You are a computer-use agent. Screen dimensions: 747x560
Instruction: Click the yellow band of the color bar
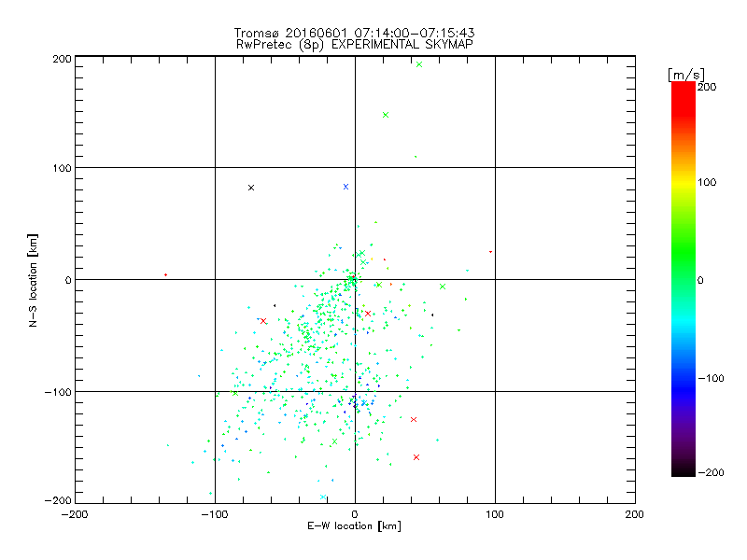pyautogui.click(x=683, y=182)
